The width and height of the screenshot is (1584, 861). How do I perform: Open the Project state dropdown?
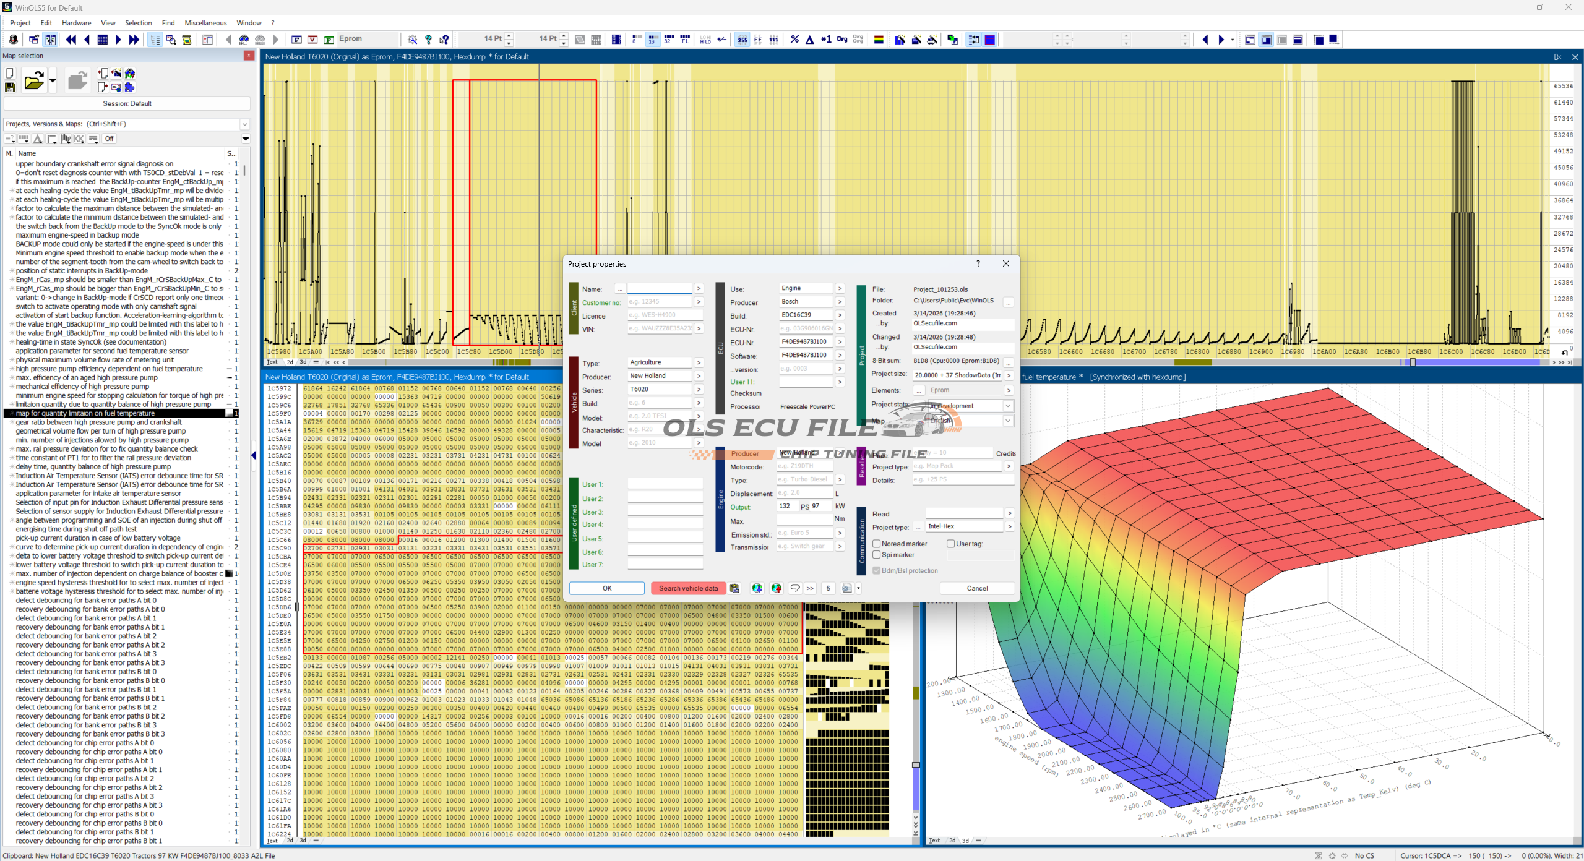(x=1007, y=406)
